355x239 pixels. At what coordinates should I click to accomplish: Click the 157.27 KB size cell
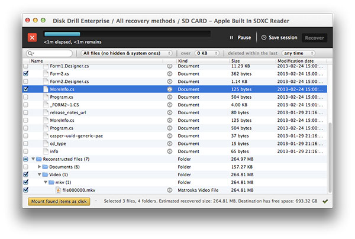coord(242,167)
